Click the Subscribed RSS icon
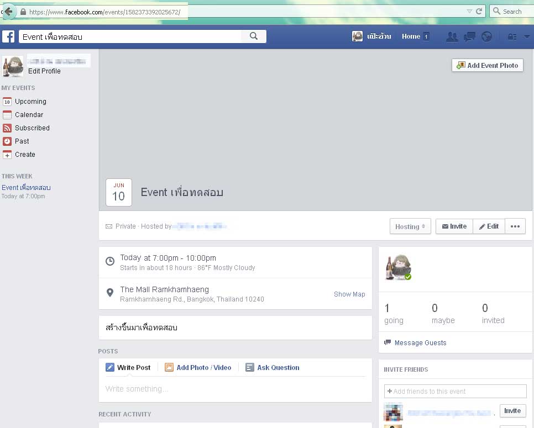The image size is (534, 428). (x=7, y=128)
